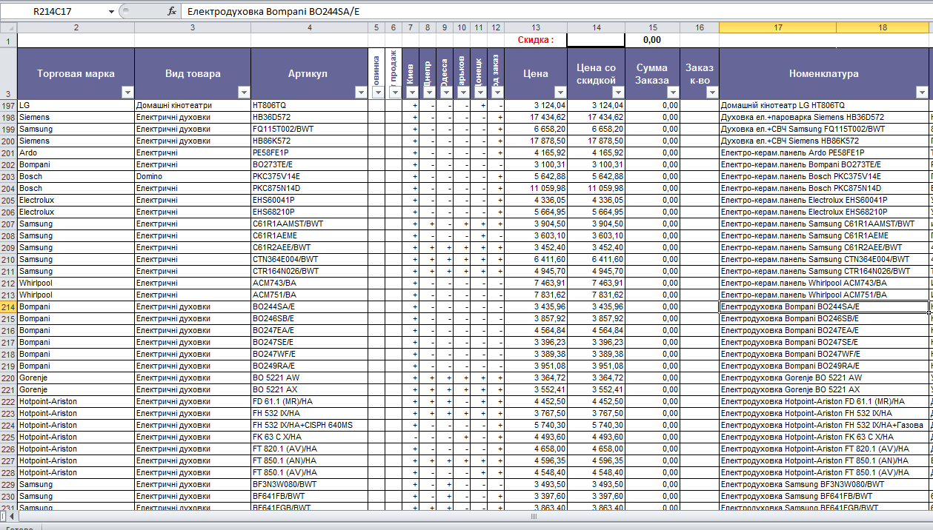
Task: Open the Одесса column filter dropdown
Action: click(445, 93)
